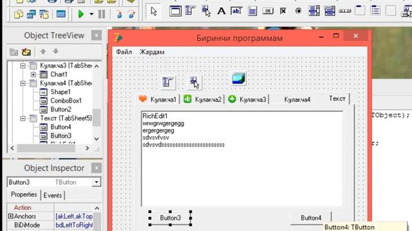The height and width of the screenshot is (231, 412).
Task: Click the Action property row
Action: pos(50,207)
